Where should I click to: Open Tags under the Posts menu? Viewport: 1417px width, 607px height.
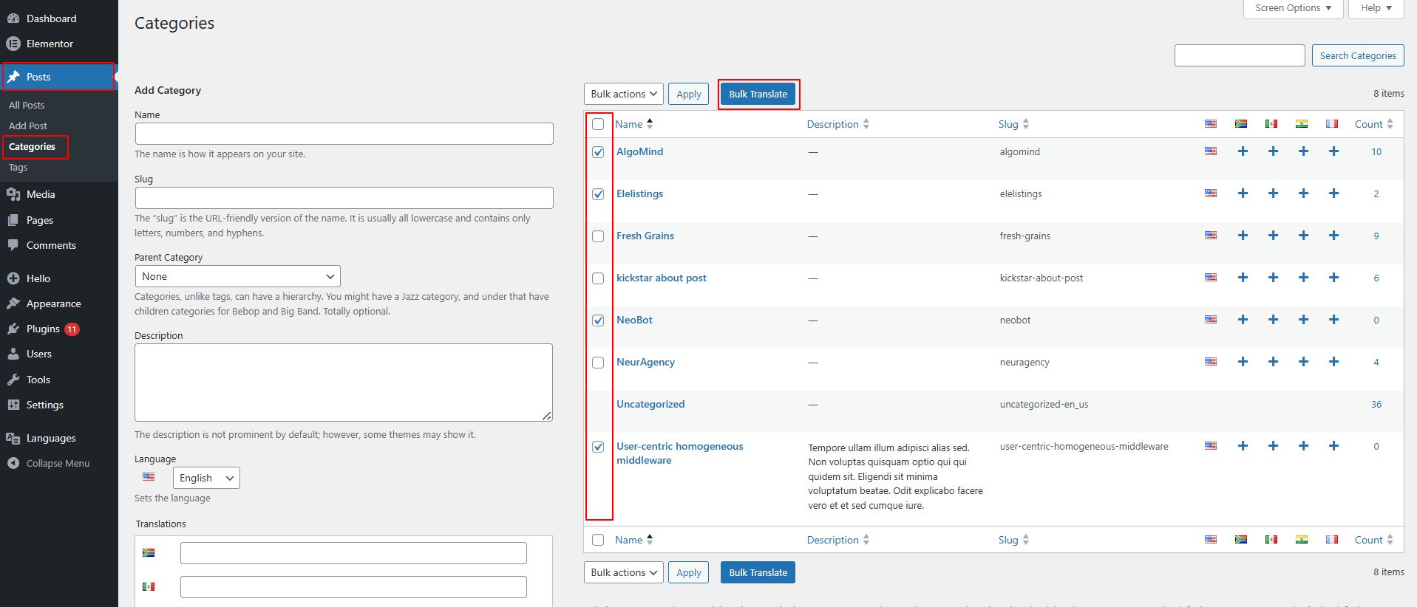tap(18, 168)
